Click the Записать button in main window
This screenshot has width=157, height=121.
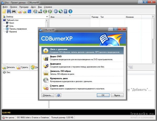click(9, 67)
